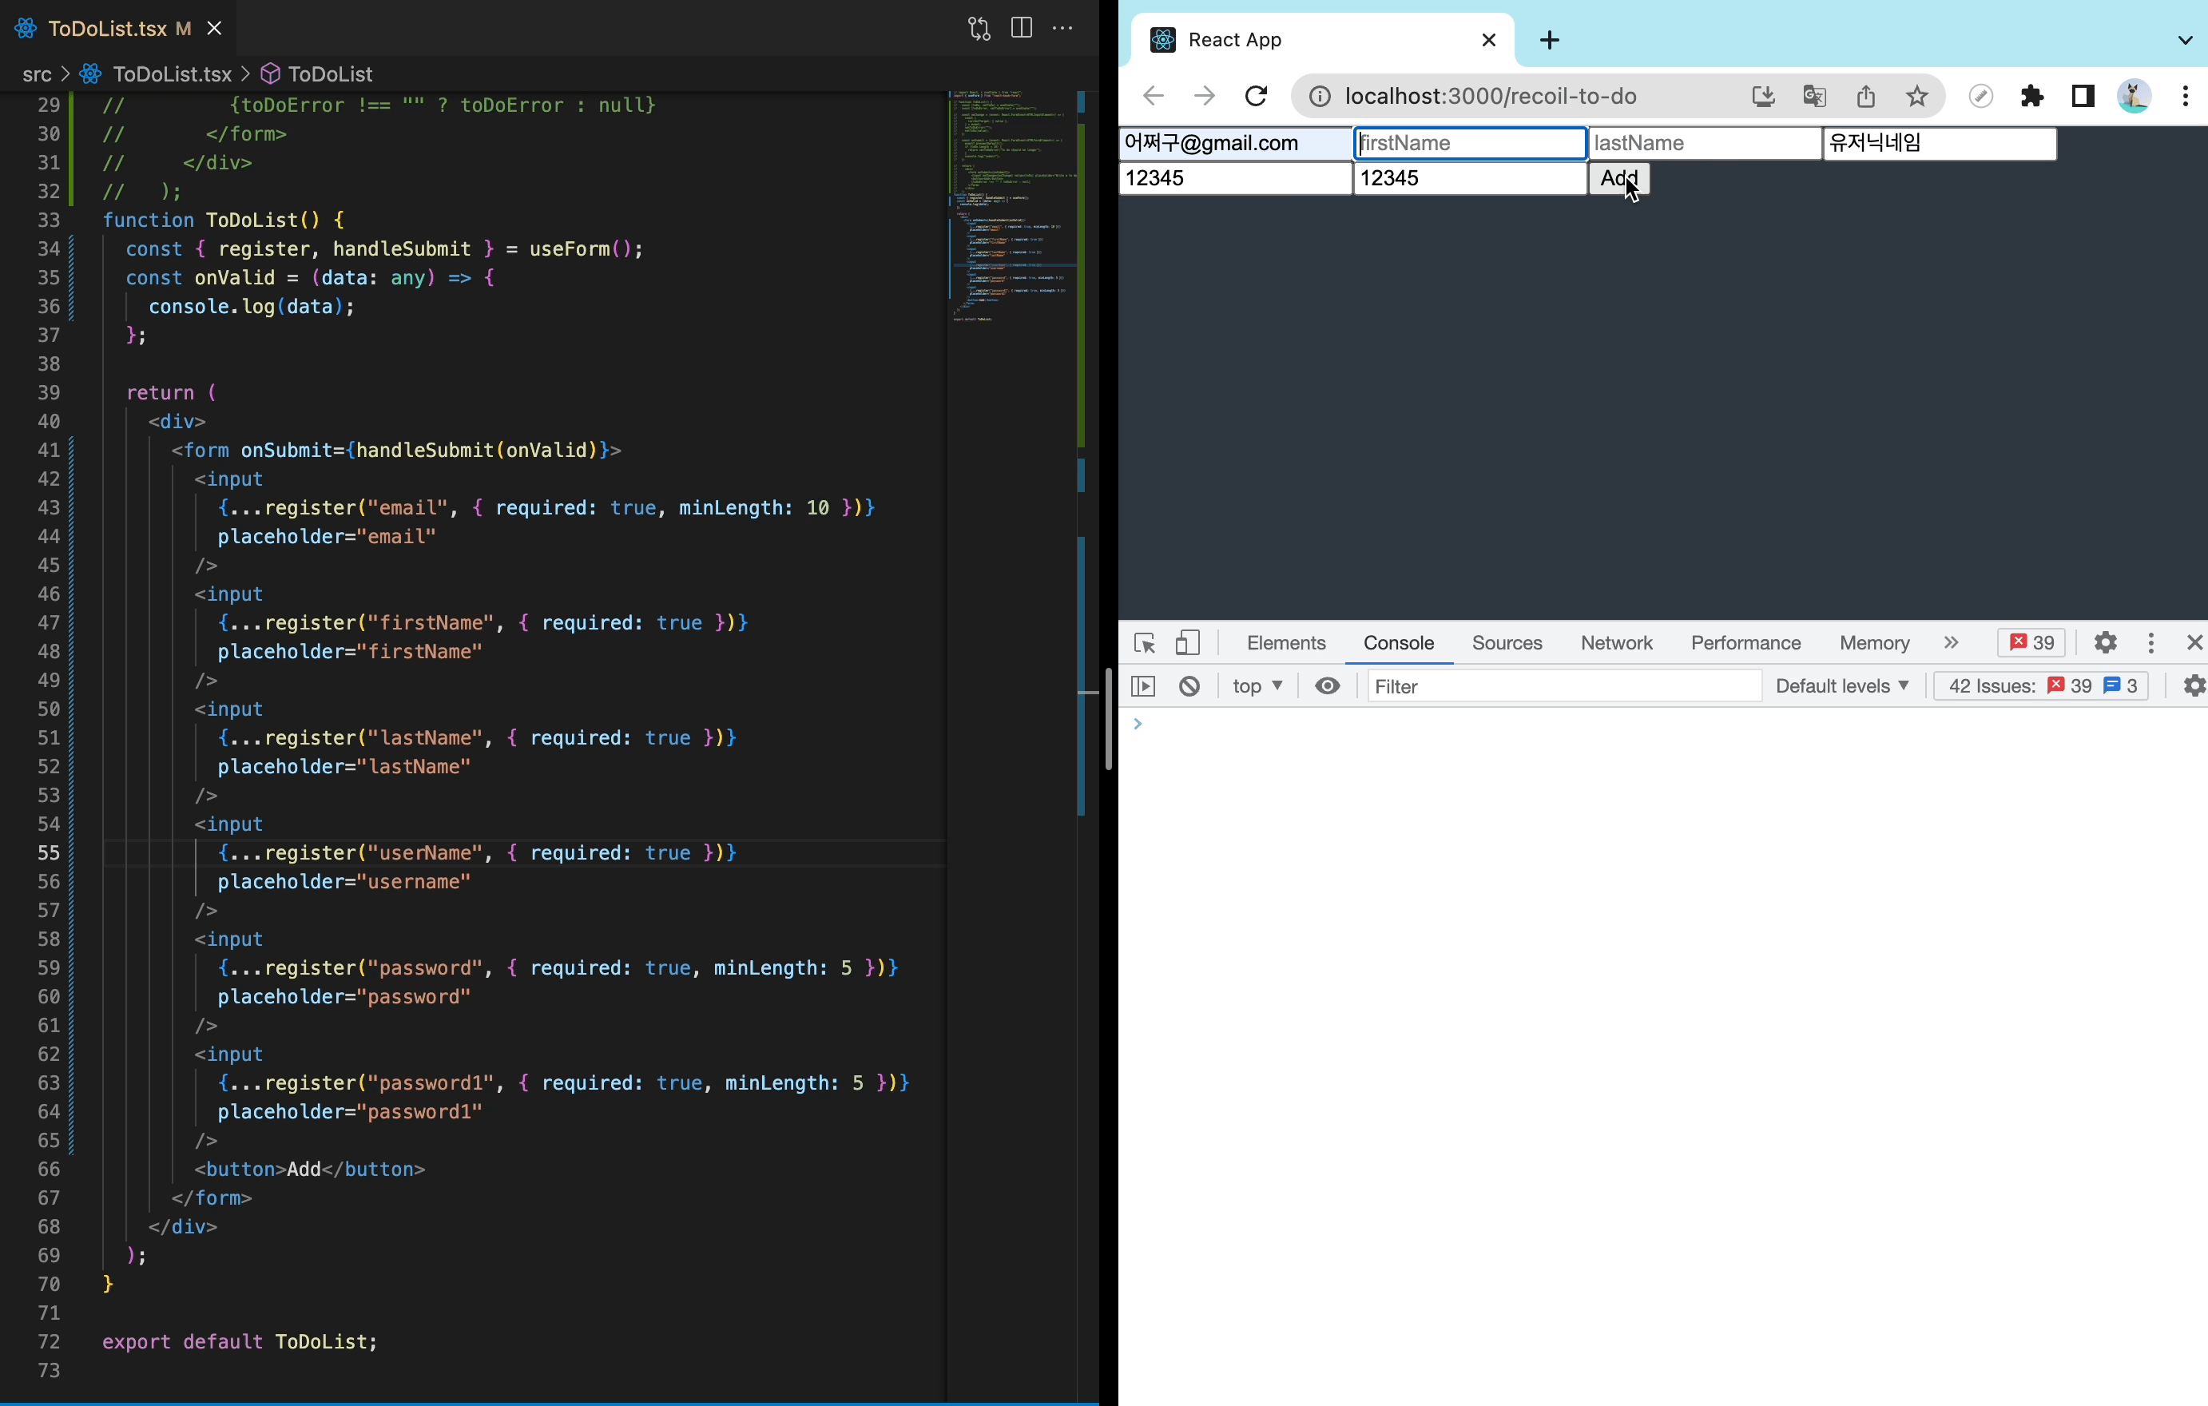Image resolution: width=2208 pixels, height=1406 pixels.
Task: Bookmark this page with the star icon
Action: coord(1916,97)
